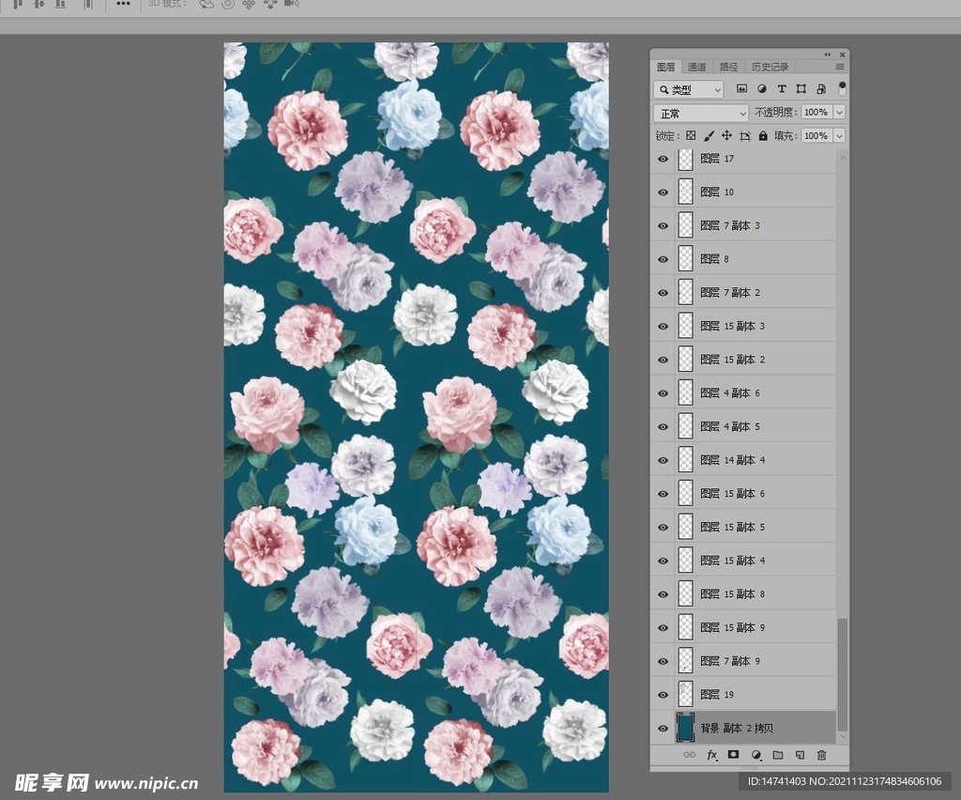
Task: Click the lock all padlock icon
Action: (x=763, y=136)
